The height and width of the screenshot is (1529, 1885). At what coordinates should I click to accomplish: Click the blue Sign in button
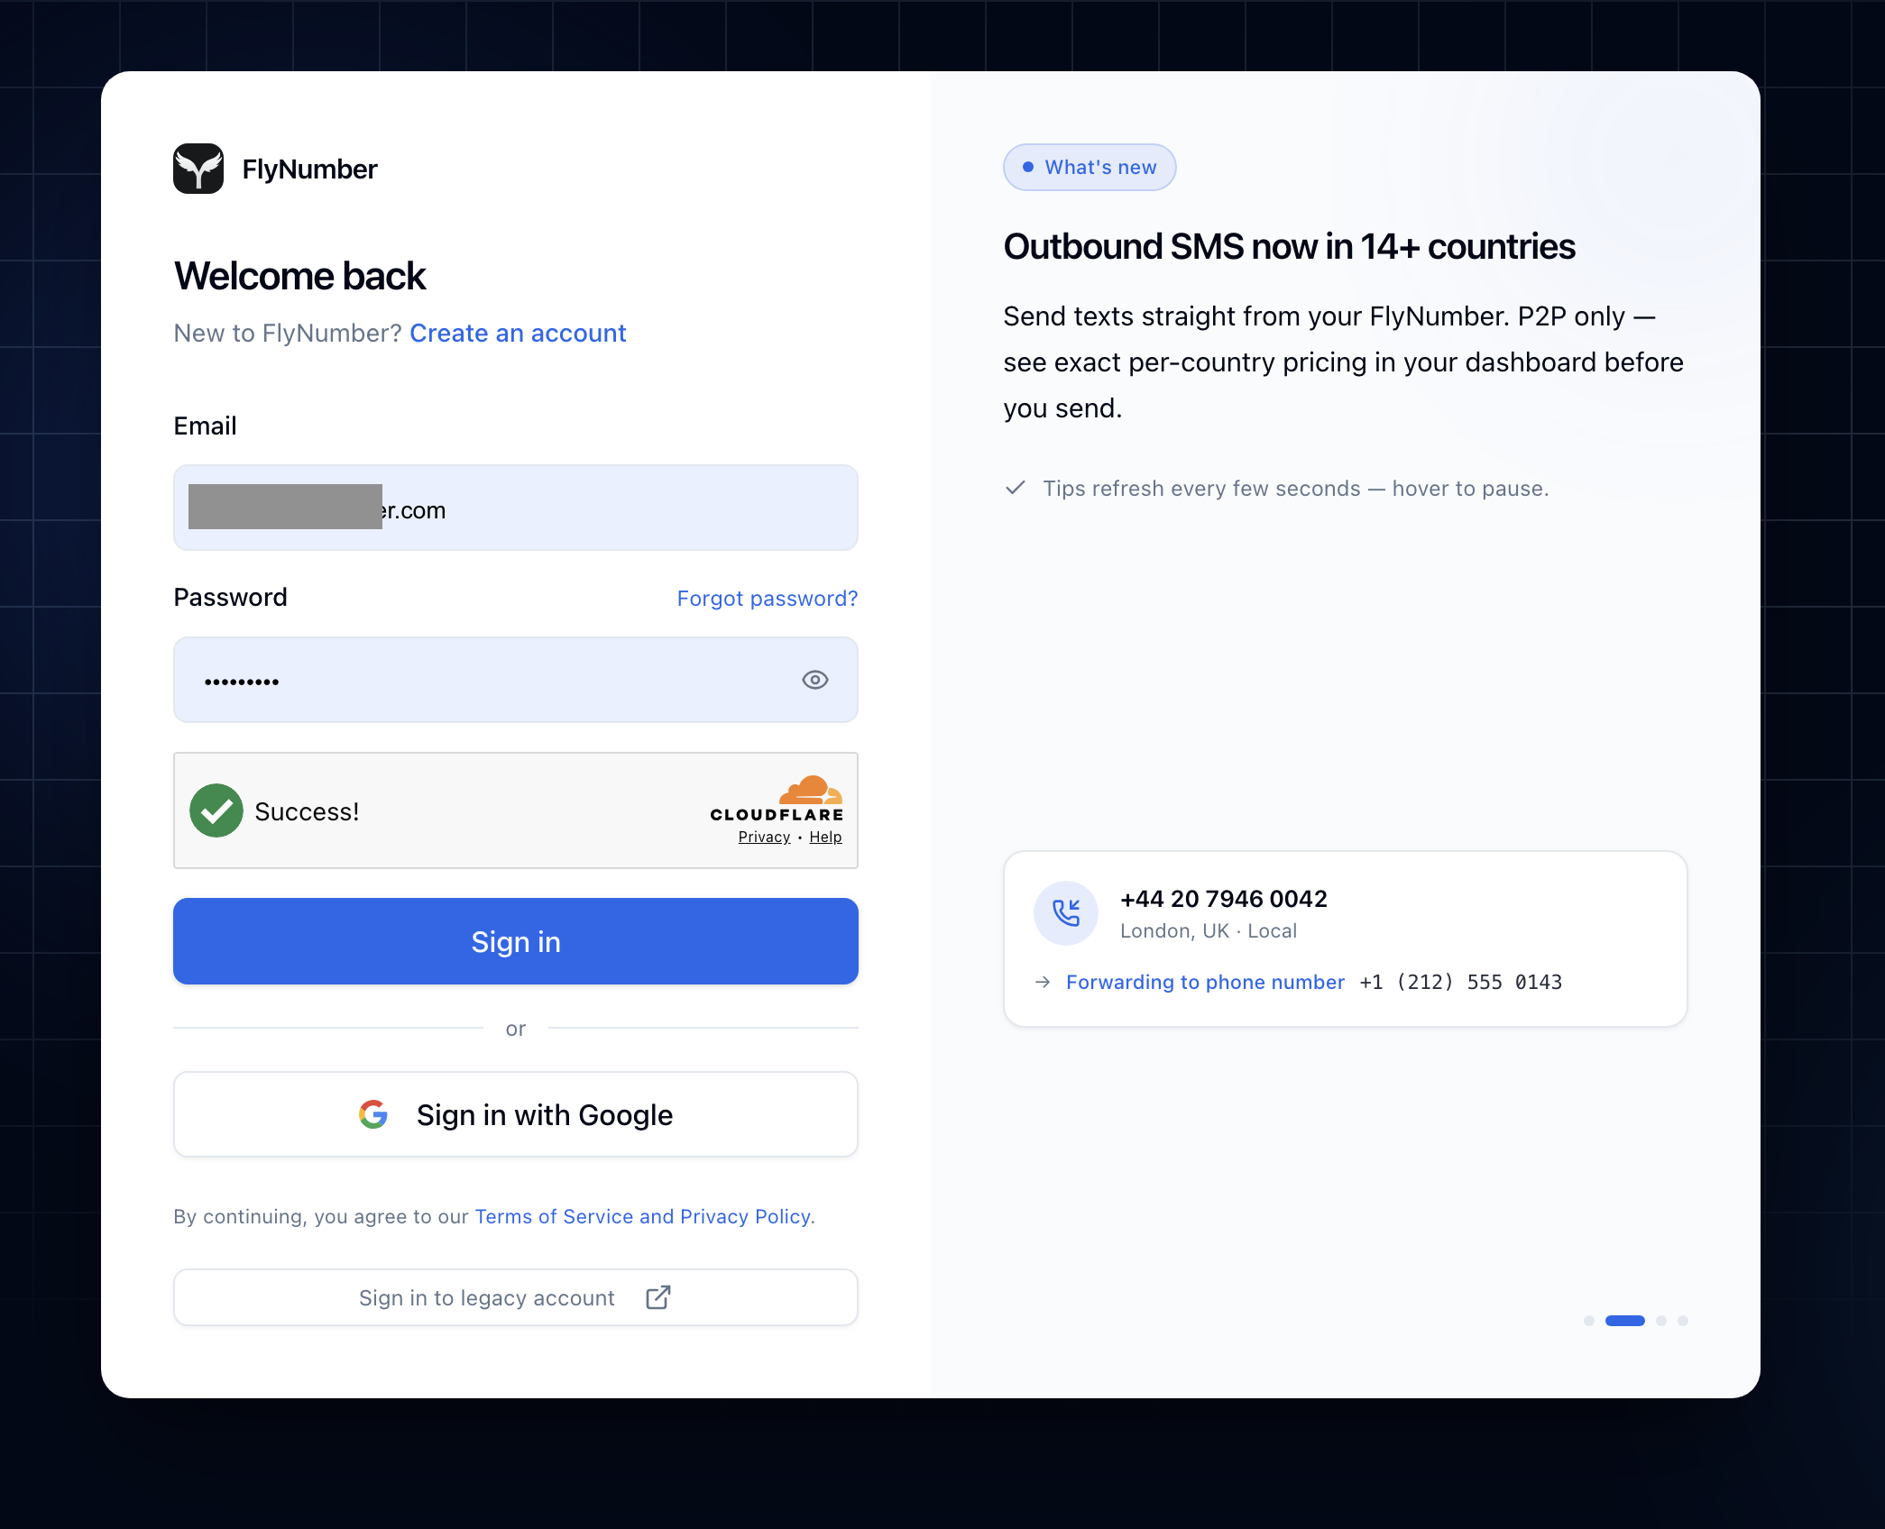[516, 941]
